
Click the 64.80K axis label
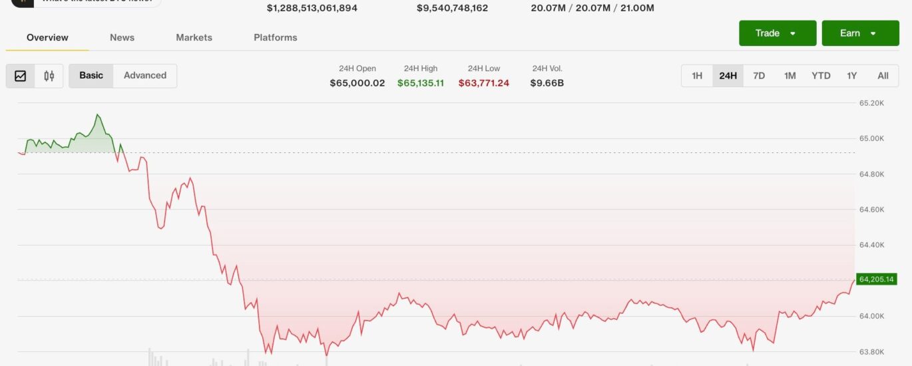871,174
